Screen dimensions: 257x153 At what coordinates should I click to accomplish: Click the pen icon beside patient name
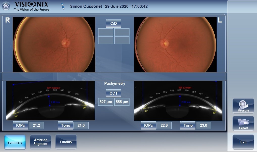tap(63, 7)
